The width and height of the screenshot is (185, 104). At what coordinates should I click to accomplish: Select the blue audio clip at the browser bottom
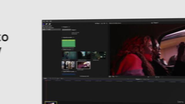tap(69, 74)
